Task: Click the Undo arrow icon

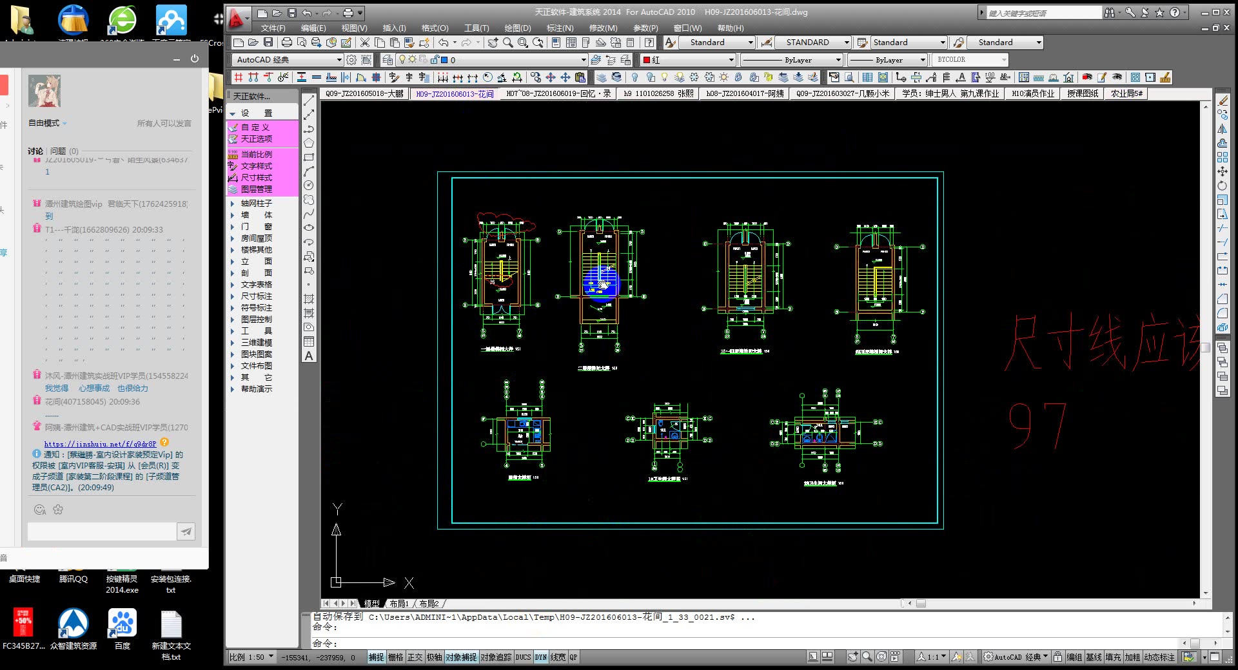Action: [x=444, y=43]
